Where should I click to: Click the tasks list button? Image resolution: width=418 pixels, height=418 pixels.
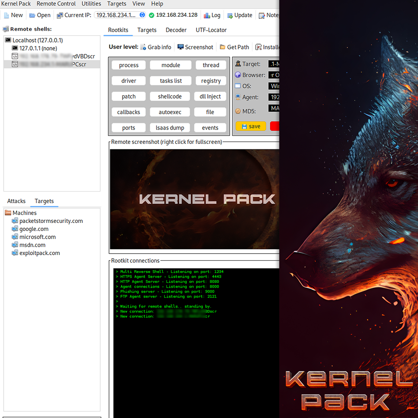pos(171,81)
